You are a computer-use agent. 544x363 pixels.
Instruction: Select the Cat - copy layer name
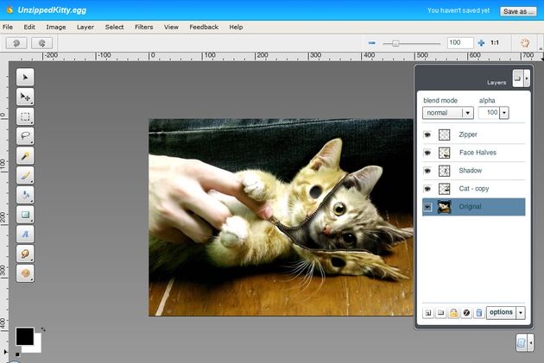473,189
